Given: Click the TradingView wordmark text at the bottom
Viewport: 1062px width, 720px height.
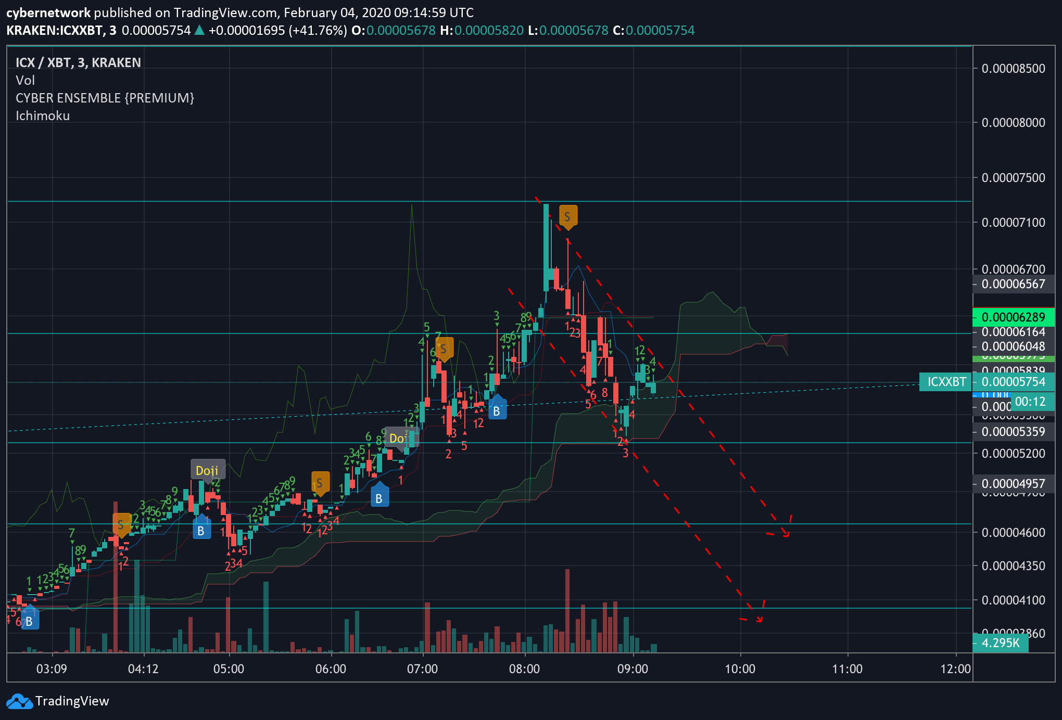Looking at the screenshot, I should (x=72, y=701).
